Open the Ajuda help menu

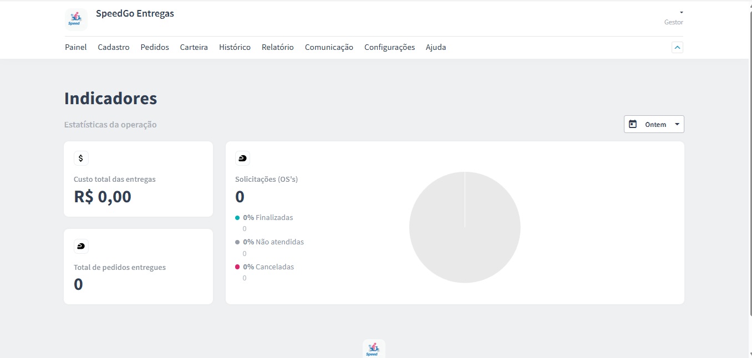(436, 48)
